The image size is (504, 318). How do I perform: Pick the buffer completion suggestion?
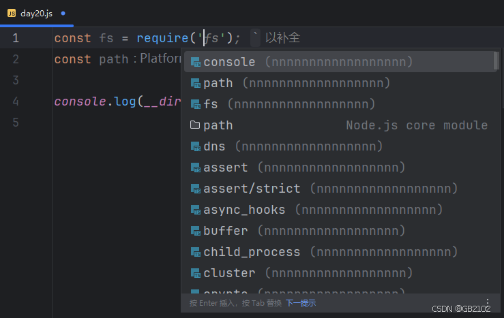tap(339, 231)
